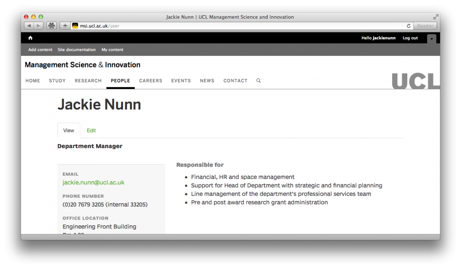461x269 pixels.
Task: Close the browser window with red button
Action: coord(26,17)
